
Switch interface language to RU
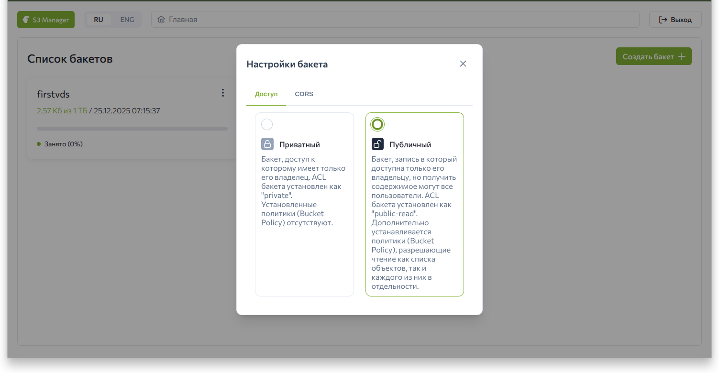(99, 20)
